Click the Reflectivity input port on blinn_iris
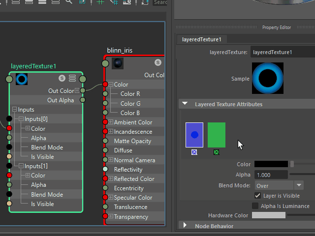This screenshot has height=236, width=315. [104, 169]
